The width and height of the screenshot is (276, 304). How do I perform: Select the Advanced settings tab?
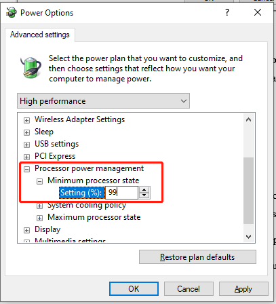pos(40,35)
